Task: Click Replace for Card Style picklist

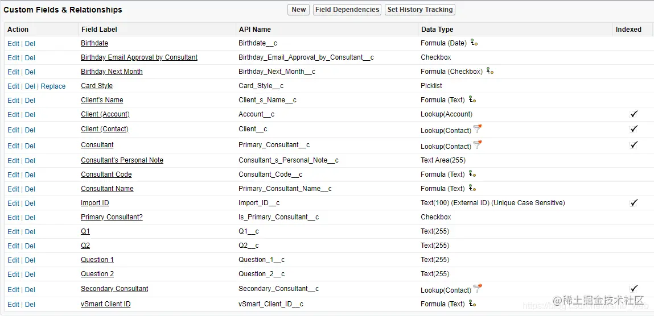Action: pos(53,86)
